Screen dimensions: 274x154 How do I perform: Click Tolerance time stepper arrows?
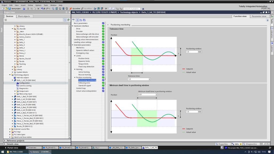click(149, 79)
